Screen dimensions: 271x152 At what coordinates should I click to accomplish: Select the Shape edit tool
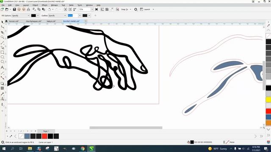pyautogui.click(x=2, y=27)
